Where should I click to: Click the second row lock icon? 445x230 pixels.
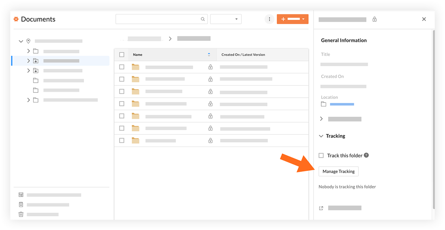pos(210,79)
